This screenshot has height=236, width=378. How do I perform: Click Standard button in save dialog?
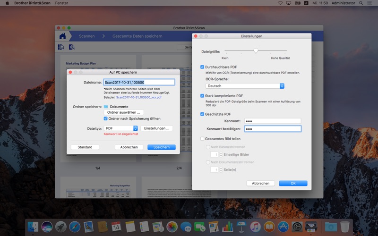click(x=85, y=147)
